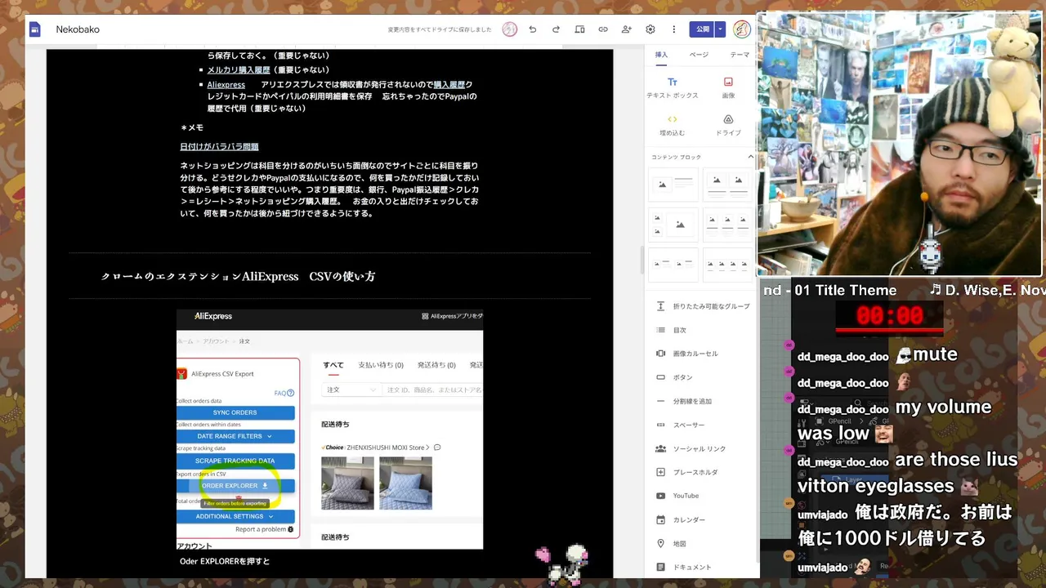Screen dimensions: 1046x588
Task: Select the ＊メモ text line
Action: click(191, 128)
